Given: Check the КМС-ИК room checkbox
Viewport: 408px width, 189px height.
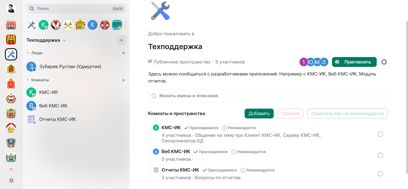Looking at the screenshot, I should point(380,134).
